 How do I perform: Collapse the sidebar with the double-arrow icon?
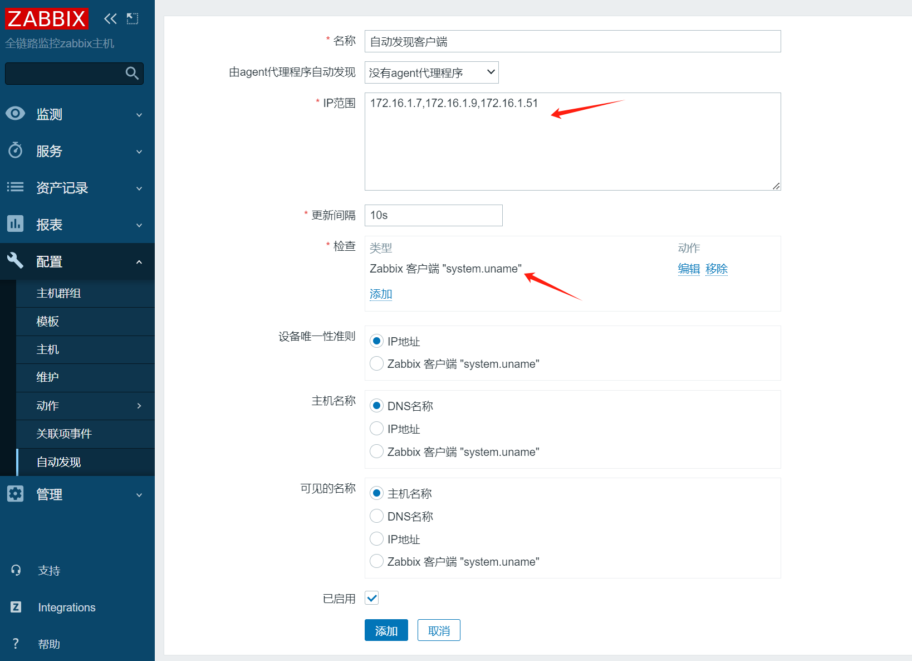[110, 19]
